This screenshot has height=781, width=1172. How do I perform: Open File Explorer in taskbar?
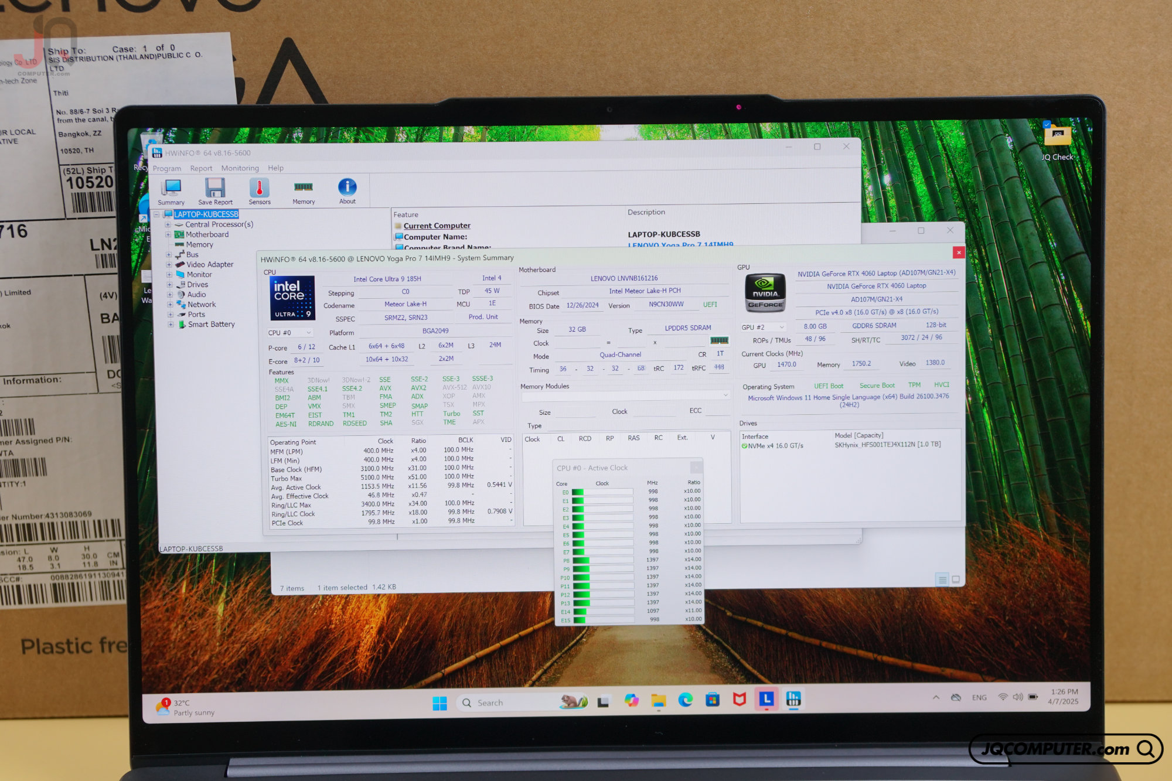(x=659, y=700)
